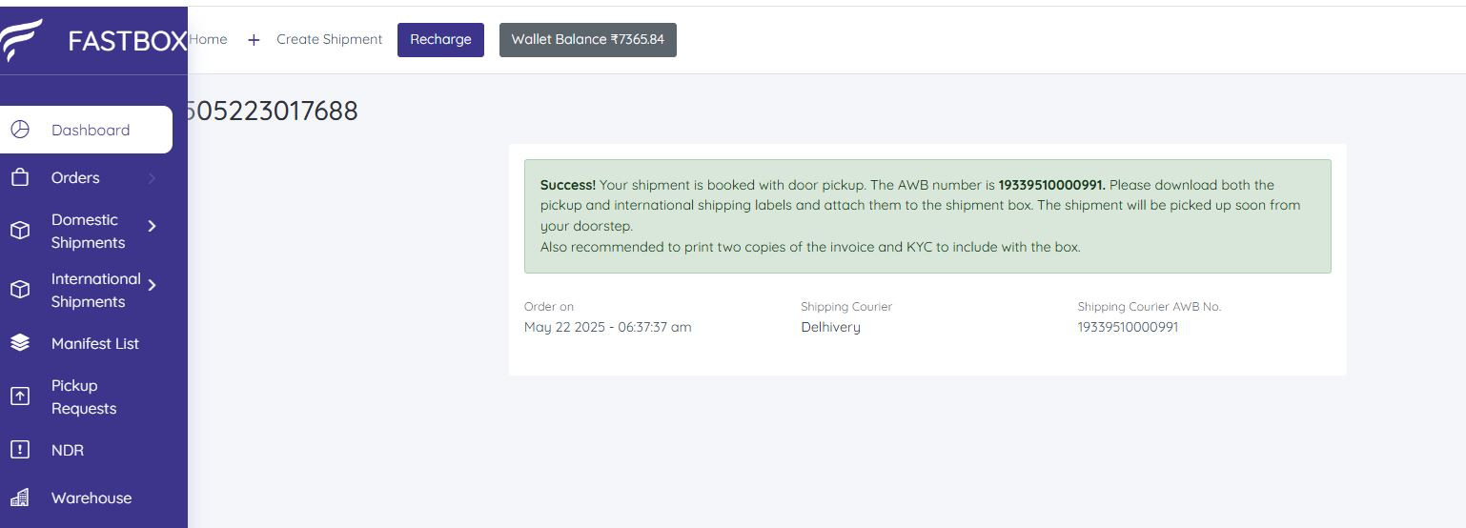Click the Warehouse building icon
Screen dimensions: 1466x528
20,498
